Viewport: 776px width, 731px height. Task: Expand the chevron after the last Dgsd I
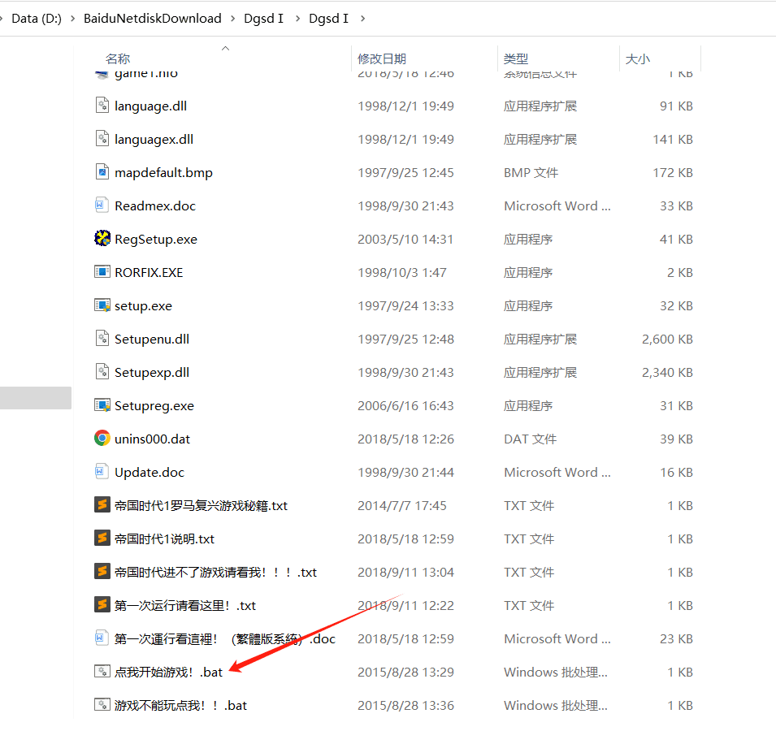(x=362, y=18)
